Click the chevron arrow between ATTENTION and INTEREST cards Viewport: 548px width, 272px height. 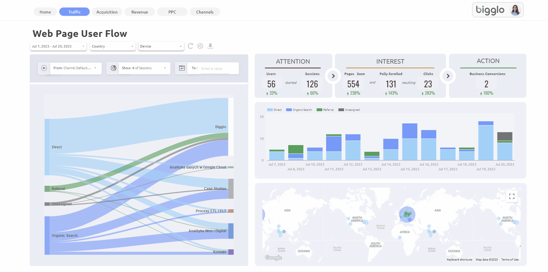coord(333,76)
